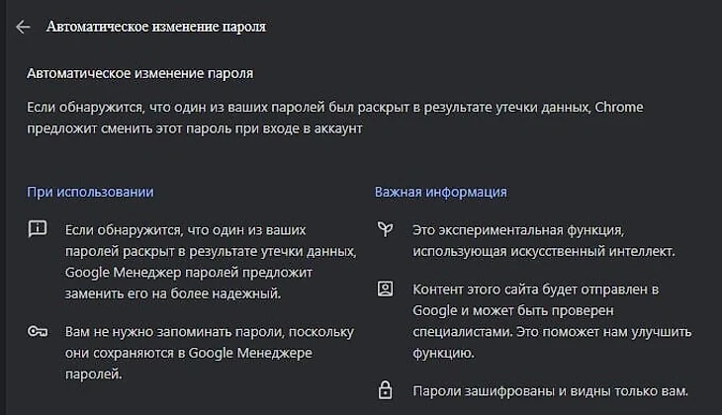Click the chat bubble exclamation icon

coord(38,229)
